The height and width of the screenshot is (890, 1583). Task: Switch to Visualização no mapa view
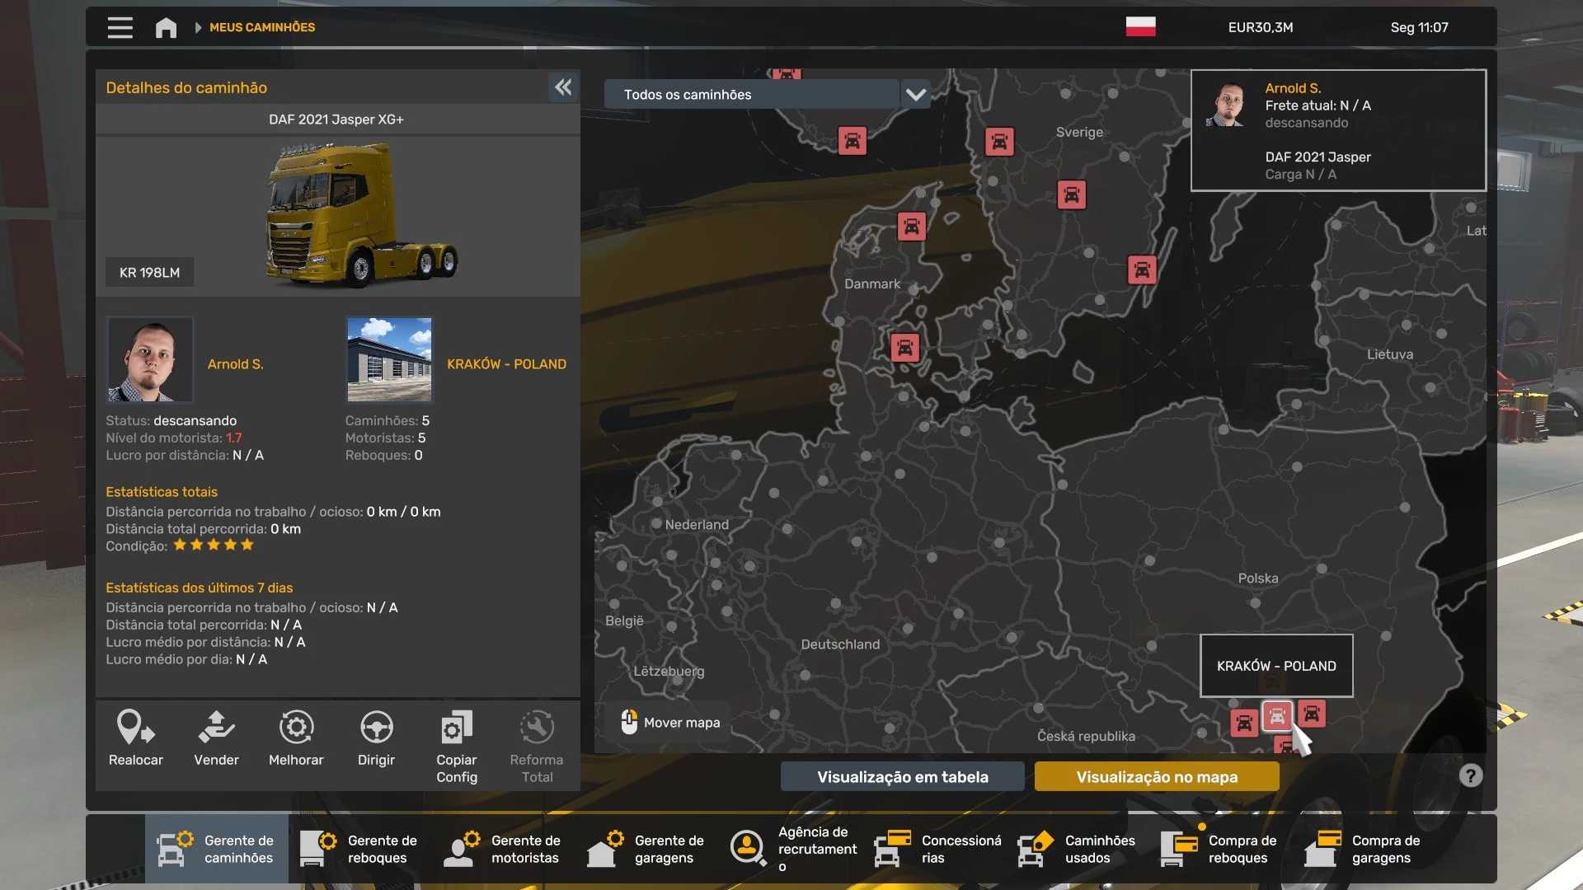(x=1157, y=776)
